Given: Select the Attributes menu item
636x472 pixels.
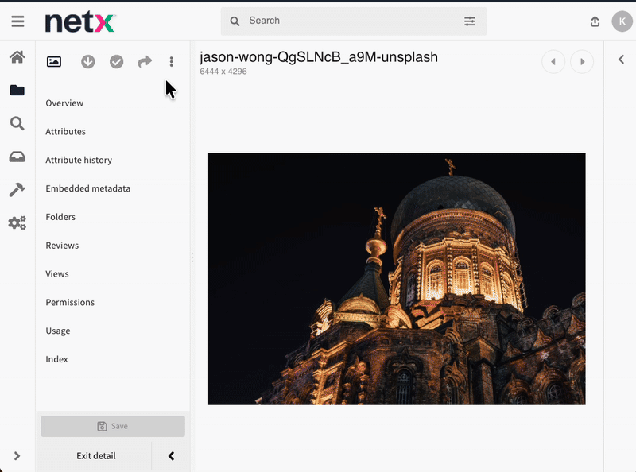Looking at the screenshot, I should click(65, 132).
